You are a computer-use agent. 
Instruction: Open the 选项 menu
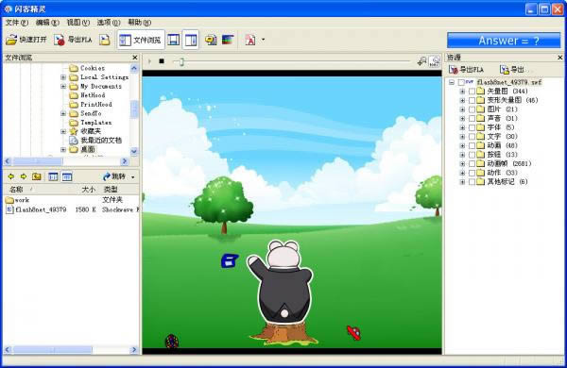(x=109, y=23)
